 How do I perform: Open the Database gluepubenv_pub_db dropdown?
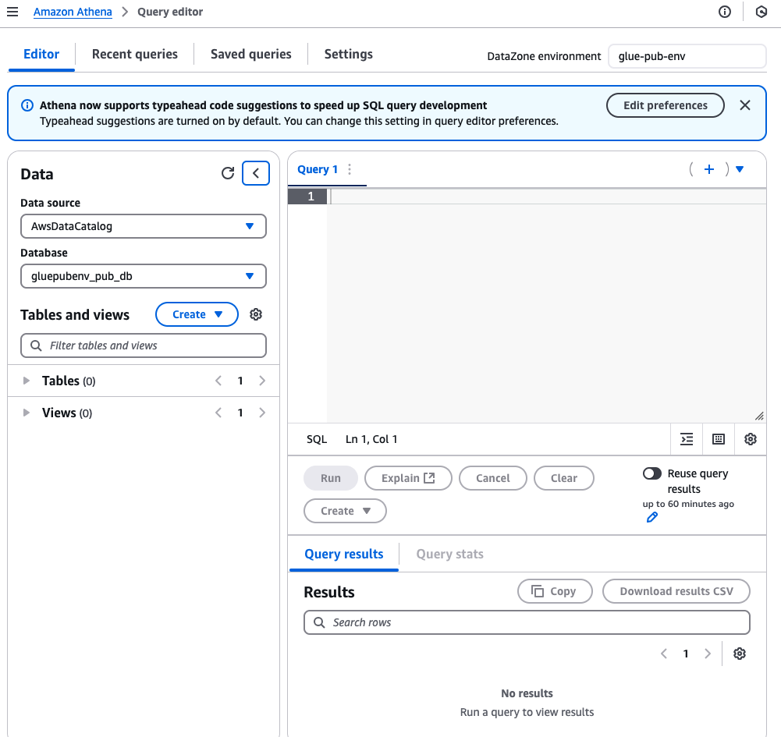click(144, 276)
